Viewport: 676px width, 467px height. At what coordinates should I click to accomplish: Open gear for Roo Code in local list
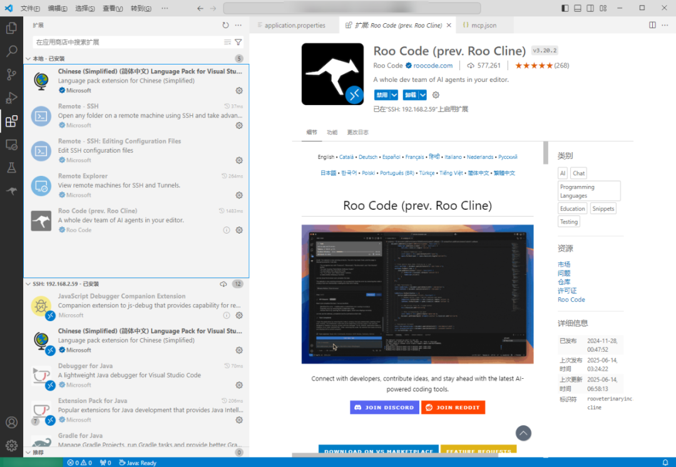(x=239, y=230)
